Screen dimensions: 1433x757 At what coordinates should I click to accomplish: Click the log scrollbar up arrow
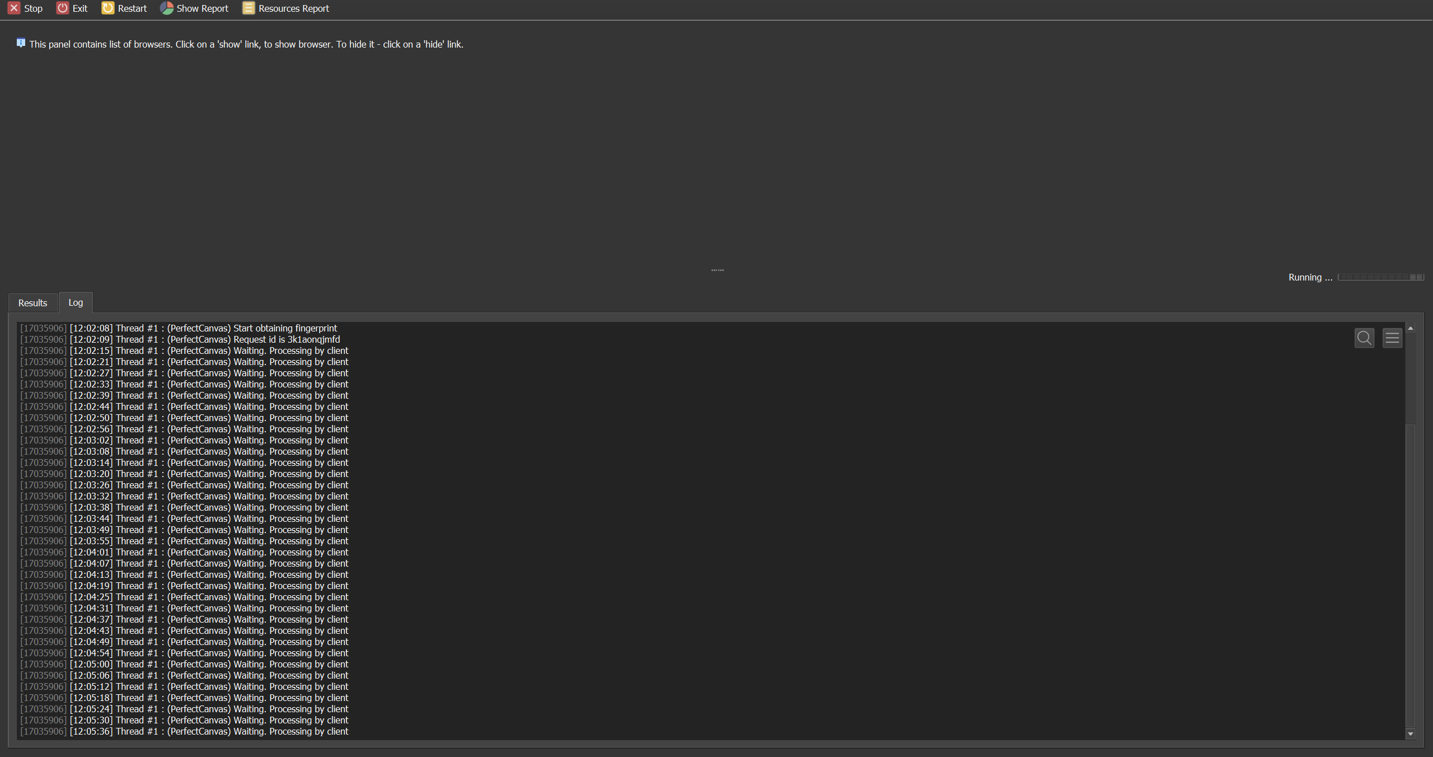[1410, 328]
